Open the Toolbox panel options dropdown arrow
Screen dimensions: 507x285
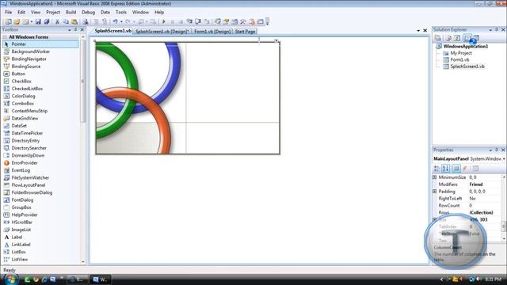pyautogui.click(x=69, y=30)
